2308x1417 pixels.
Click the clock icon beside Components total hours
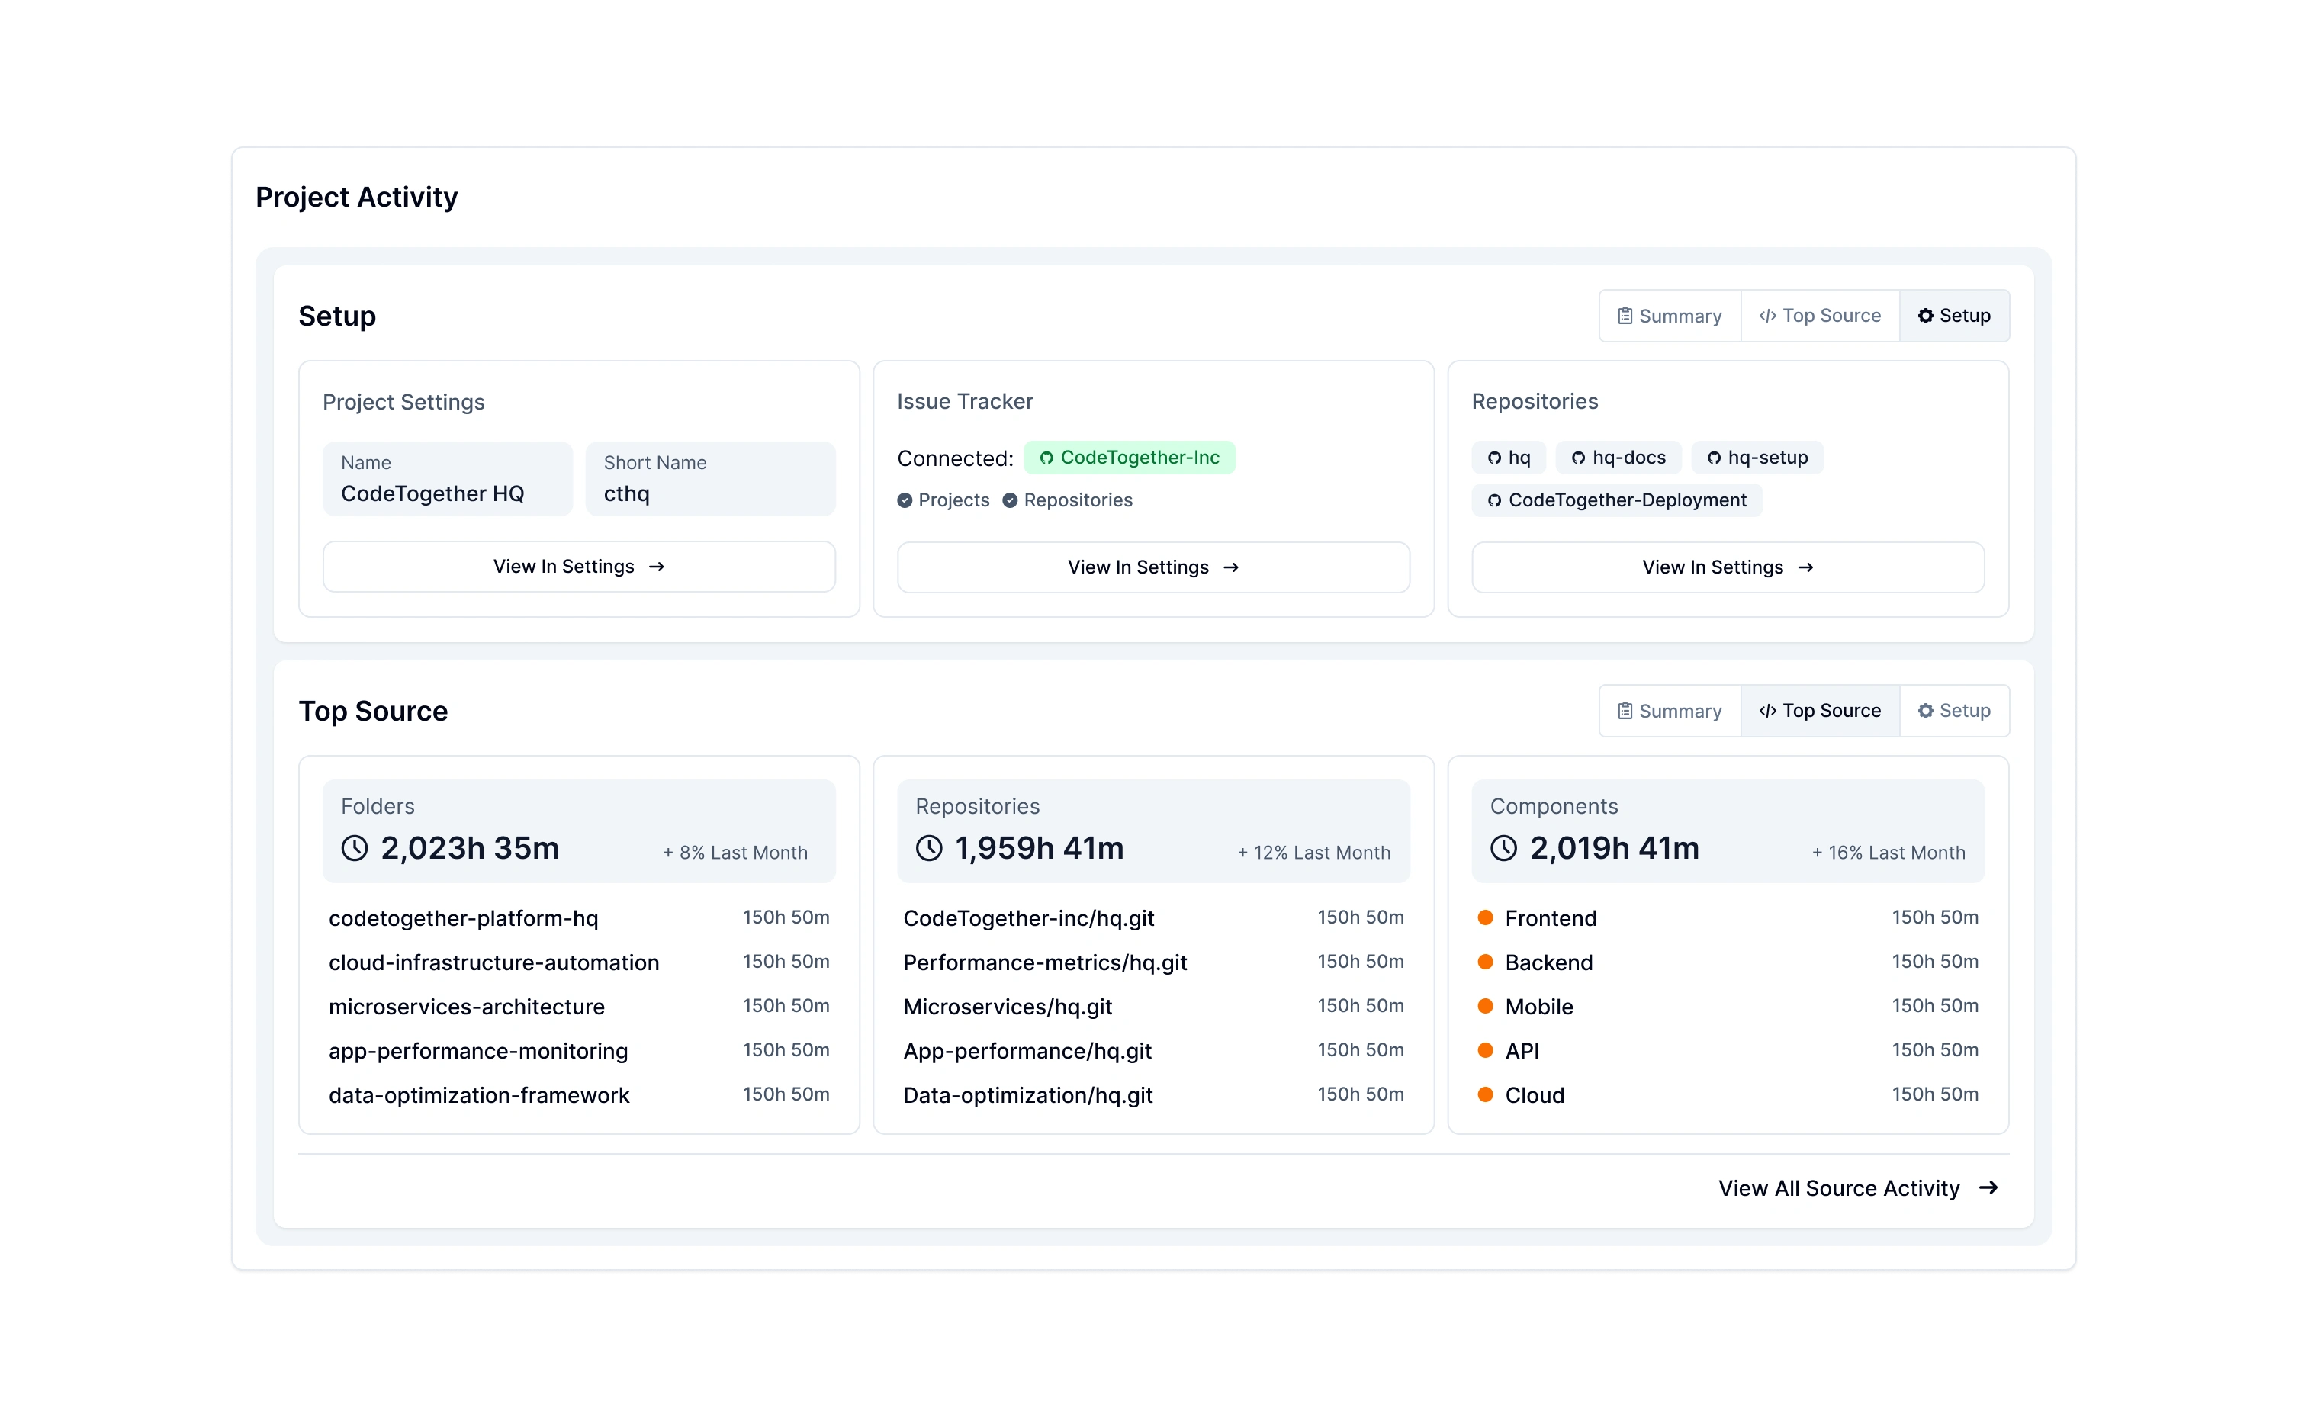[x=1503, y=848]
